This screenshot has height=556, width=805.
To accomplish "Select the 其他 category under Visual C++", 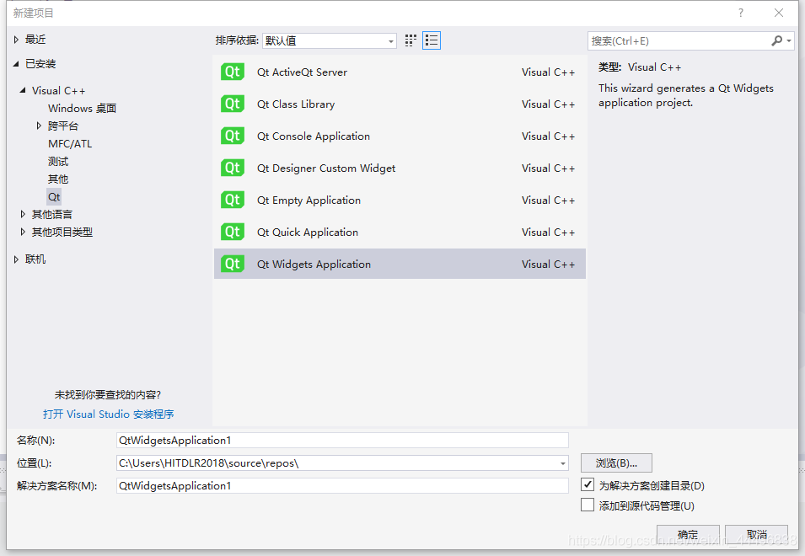I will click(58, 179).
